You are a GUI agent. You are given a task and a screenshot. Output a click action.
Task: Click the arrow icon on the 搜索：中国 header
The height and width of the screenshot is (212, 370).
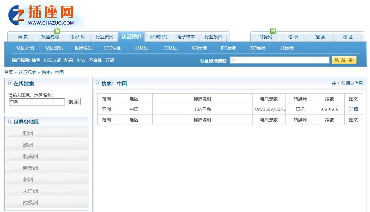(x=98, y=83)
